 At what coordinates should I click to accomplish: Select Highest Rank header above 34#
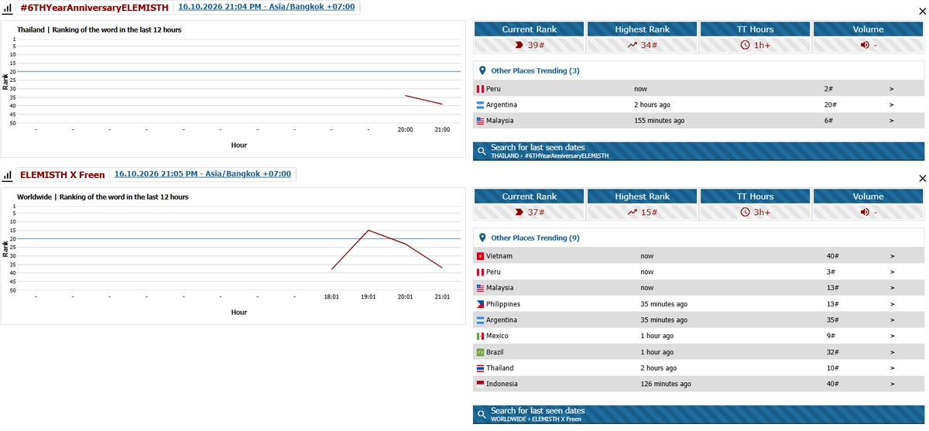(643, 29)
